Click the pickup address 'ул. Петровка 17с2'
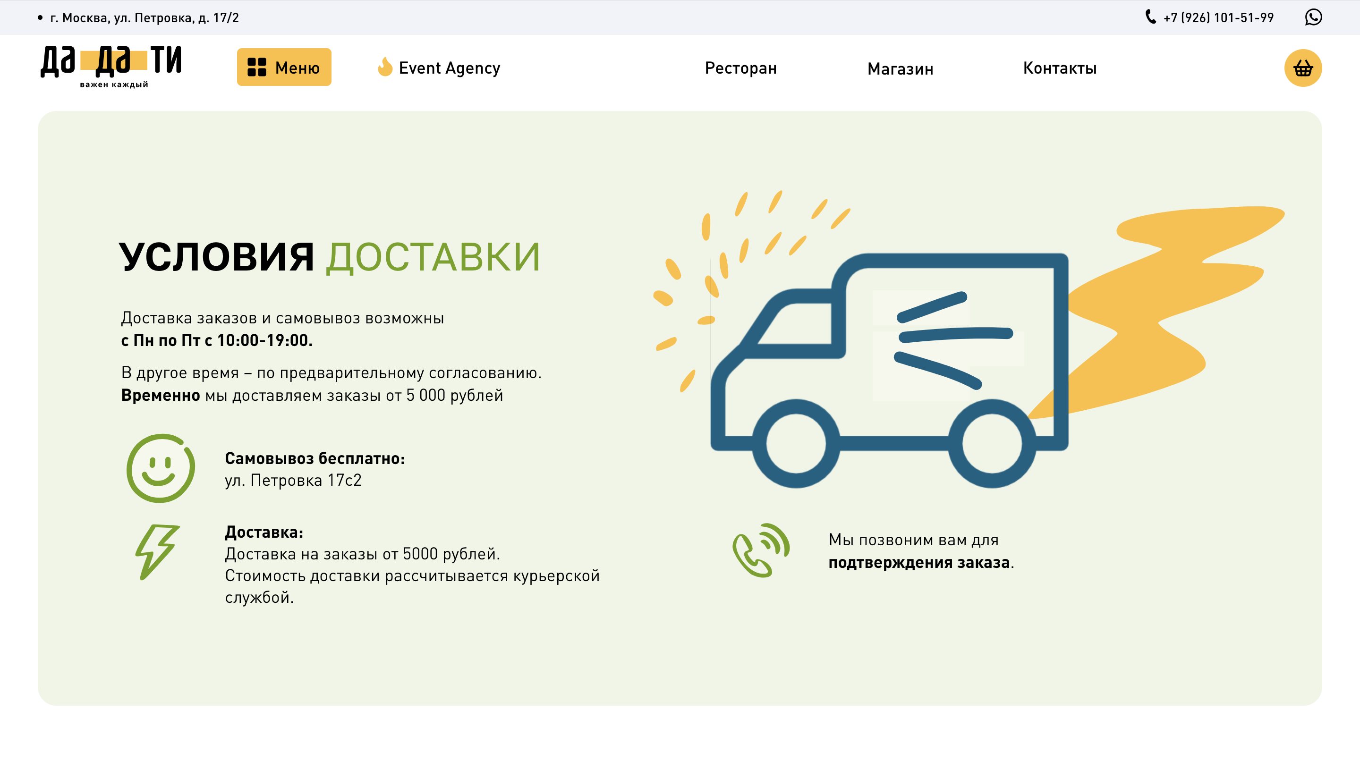The width and height of the screenshot is (1360, 778). (x=293, y=481)
